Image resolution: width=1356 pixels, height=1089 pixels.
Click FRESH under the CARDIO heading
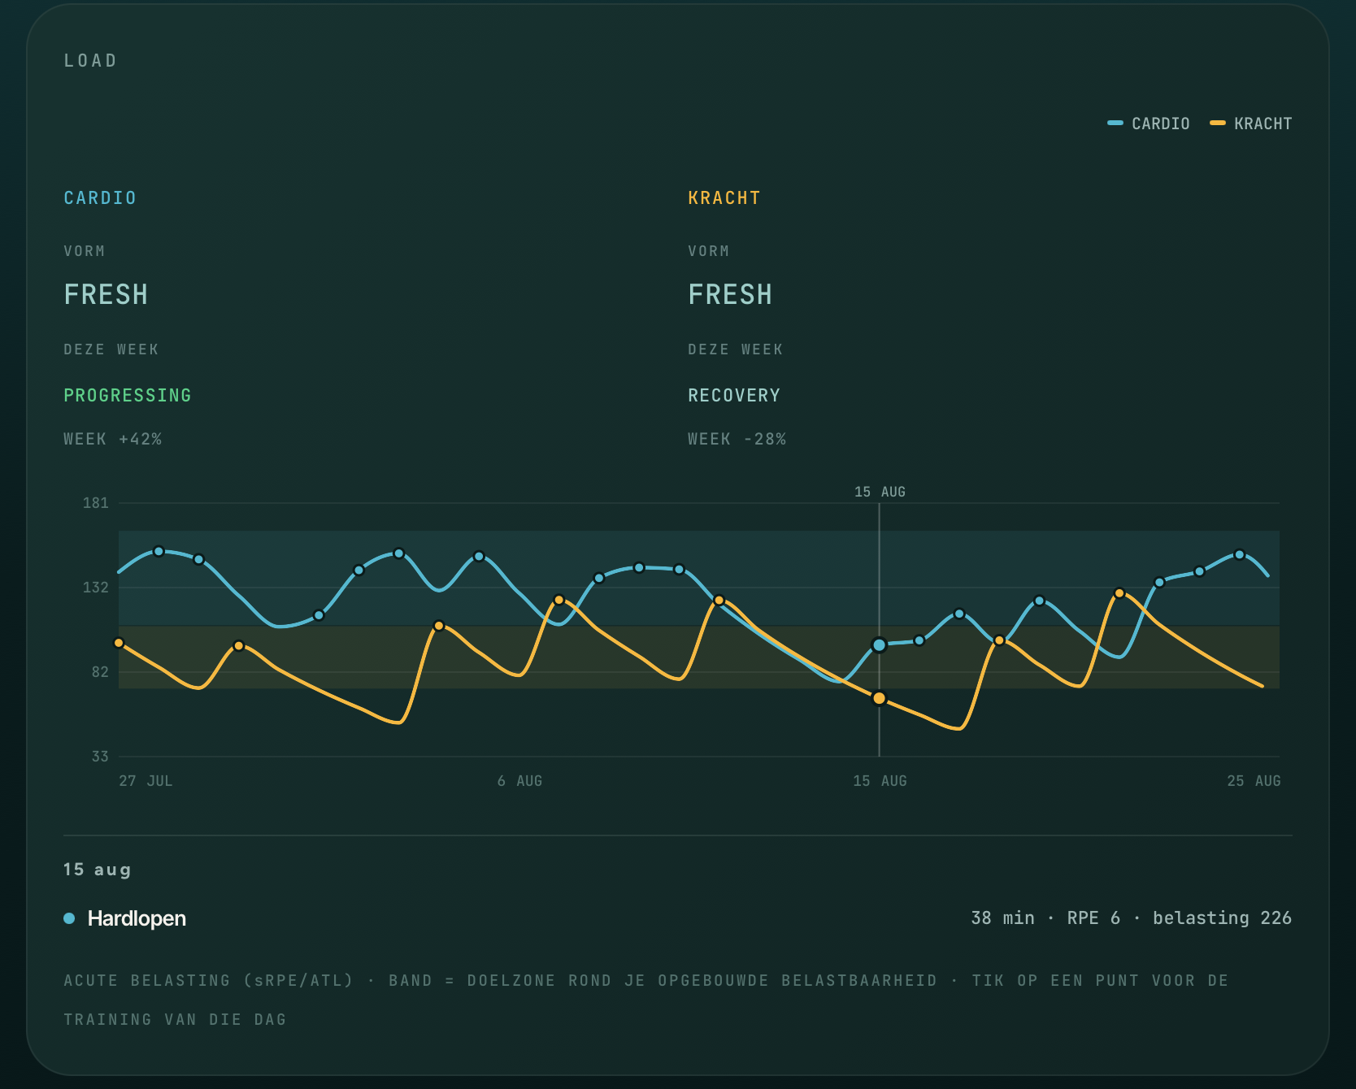pos(106,294)
